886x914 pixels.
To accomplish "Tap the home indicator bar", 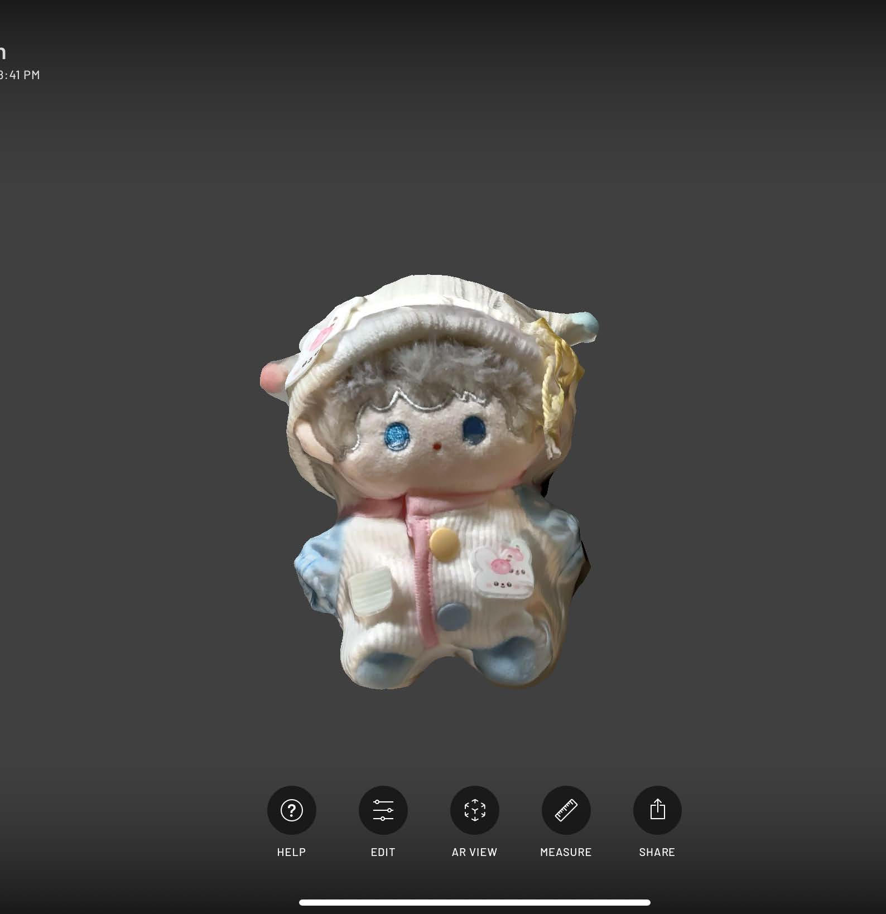I will click(x=474, y=902).
